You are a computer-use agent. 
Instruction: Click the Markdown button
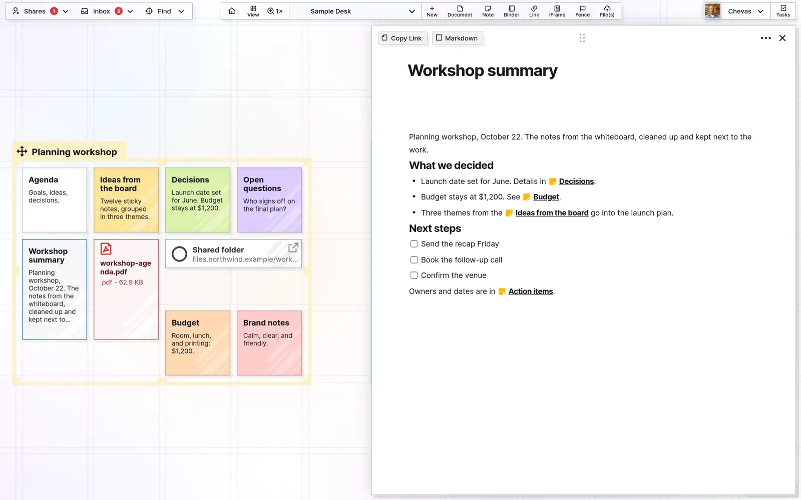tap(457, 38)
